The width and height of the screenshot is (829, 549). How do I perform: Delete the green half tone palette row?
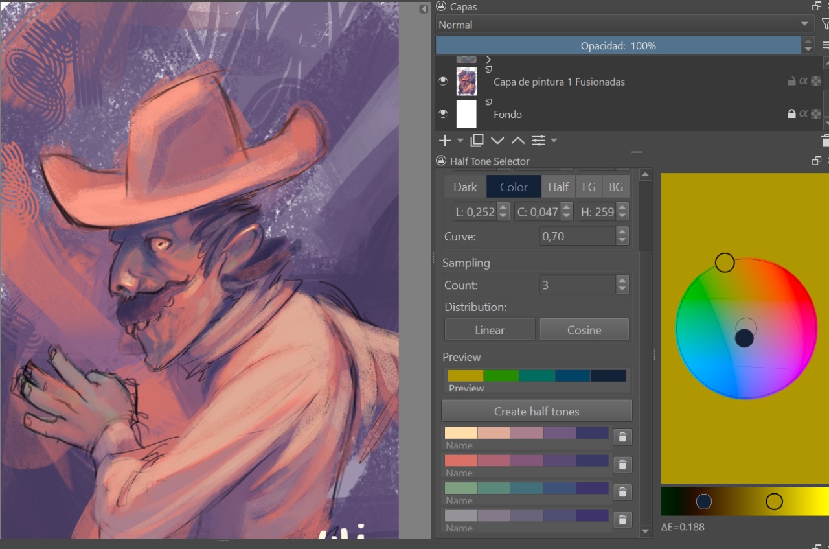[622, 492]
